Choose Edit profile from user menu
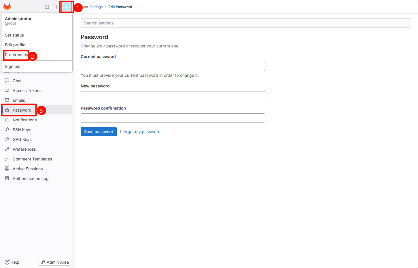This screenshot has height=268, width=418. click(15, 45)
